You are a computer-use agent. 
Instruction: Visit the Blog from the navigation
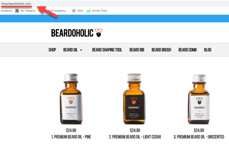[208, 50]
